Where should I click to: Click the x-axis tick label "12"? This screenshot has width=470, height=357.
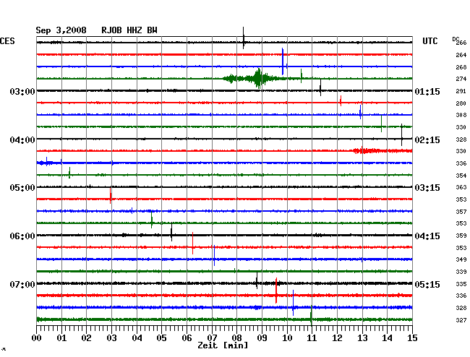pyautogui.click(x=337, y=337)
